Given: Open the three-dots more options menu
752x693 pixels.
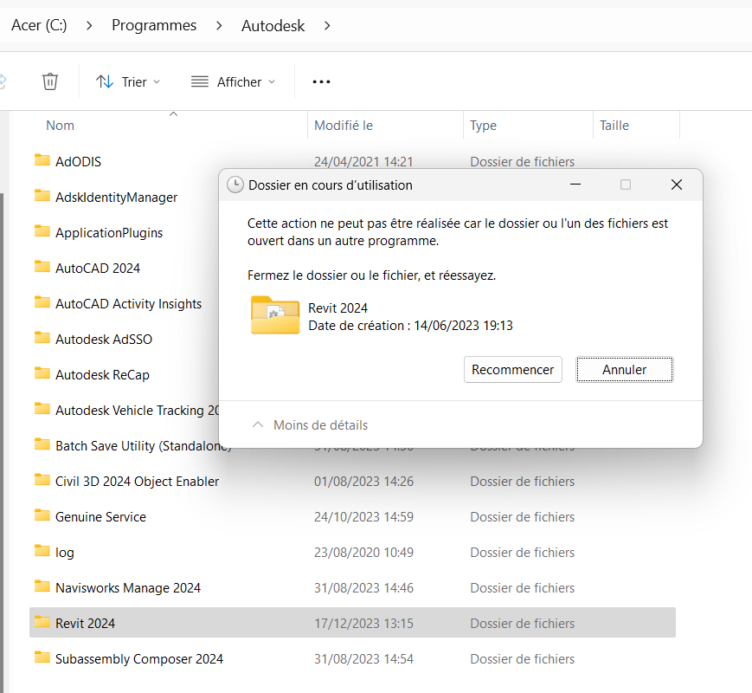Looking at the screenshot, I should [321, 82].
